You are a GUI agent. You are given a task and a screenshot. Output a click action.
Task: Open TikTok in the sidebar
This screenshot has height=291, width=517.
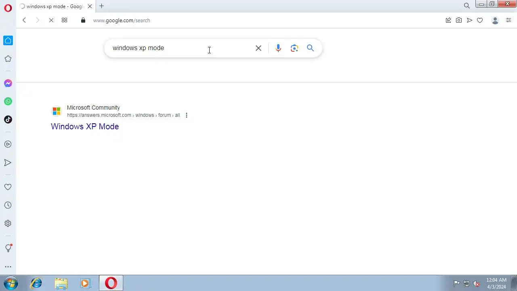coord(8,120)
